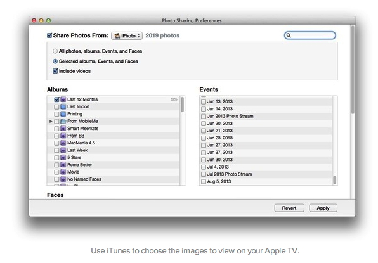This screenshot has width=378, height=263.
Task: Enable the Jun 20, 2013 event checkbox
Action: click(x=204, y=124)
